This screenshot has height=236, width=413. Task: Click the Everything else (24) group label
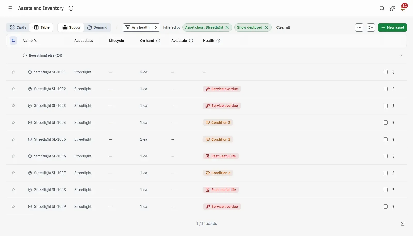tap(45, 55)
